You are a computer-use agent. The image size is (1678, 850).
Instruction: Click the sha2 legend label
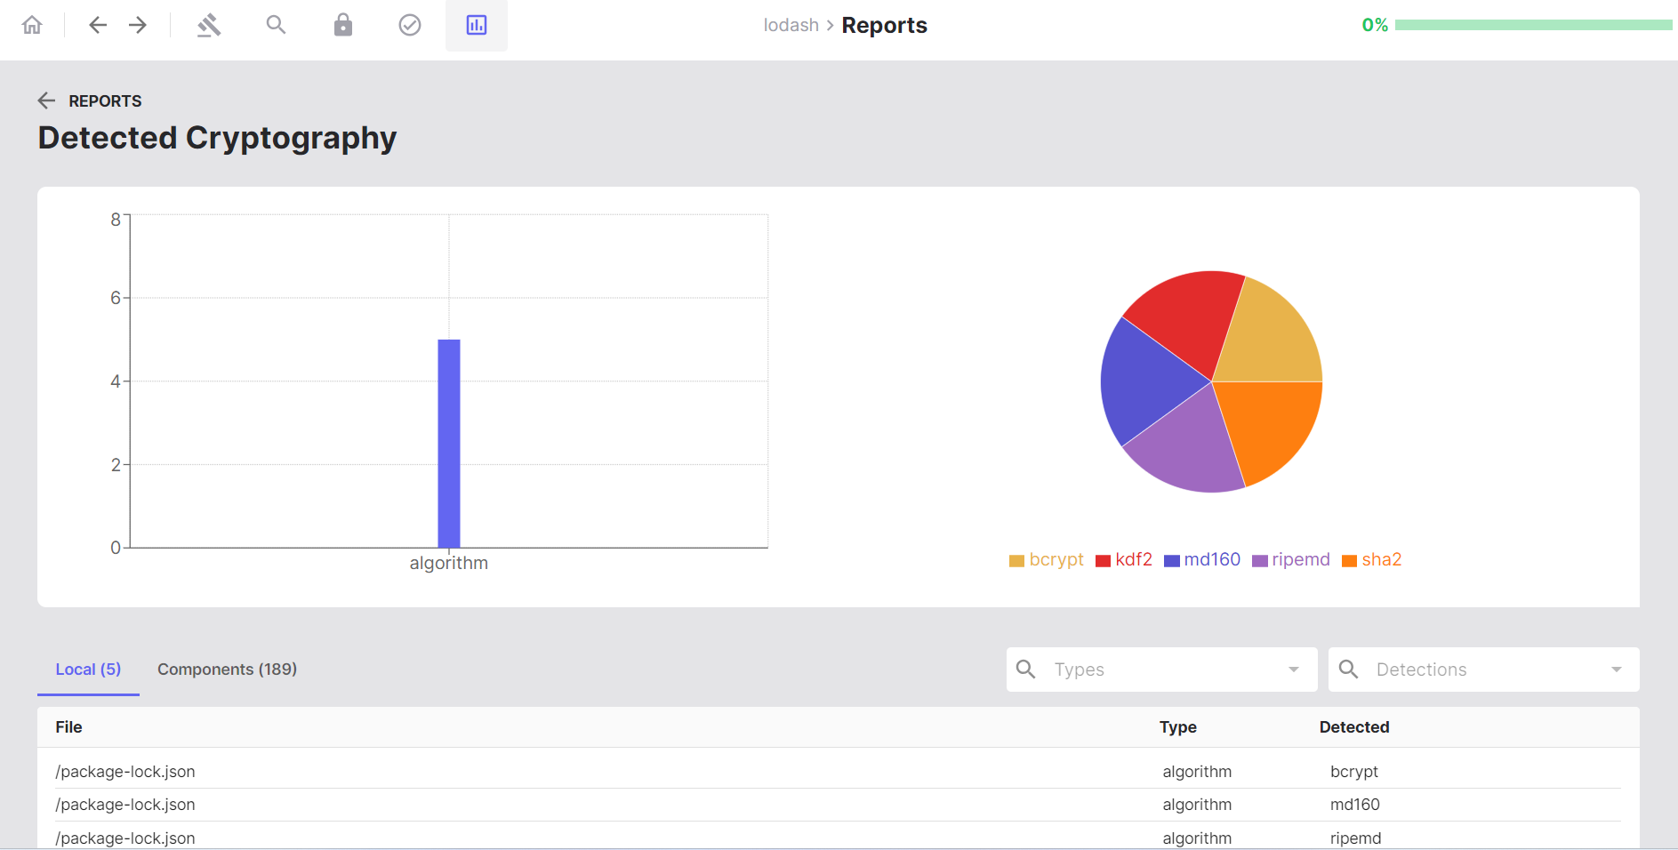click(x=1382, y=559)
